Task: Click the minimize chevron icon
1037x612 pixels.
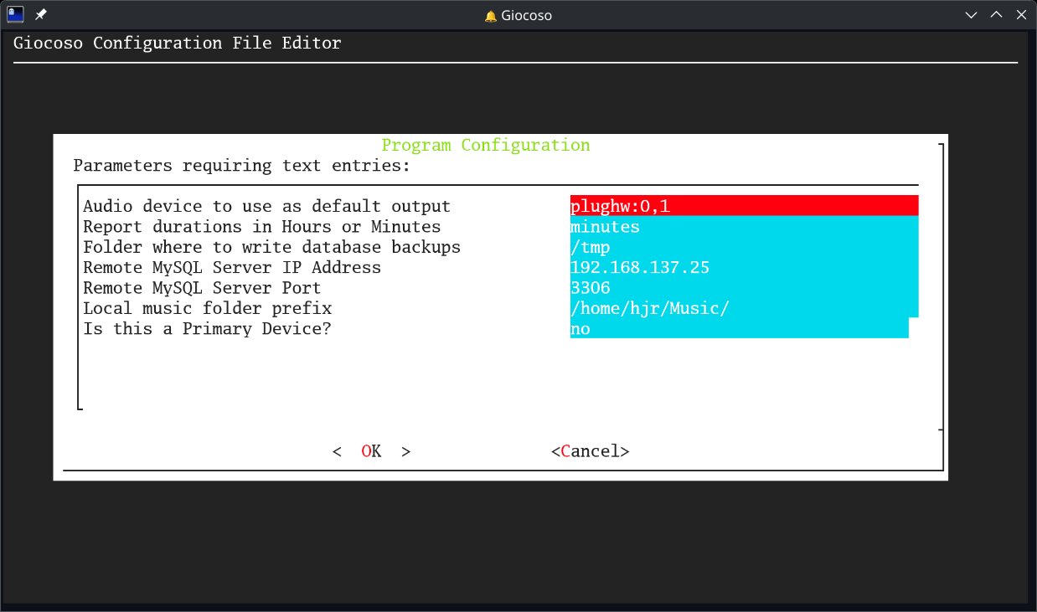Action: click(x=971, y=14)
